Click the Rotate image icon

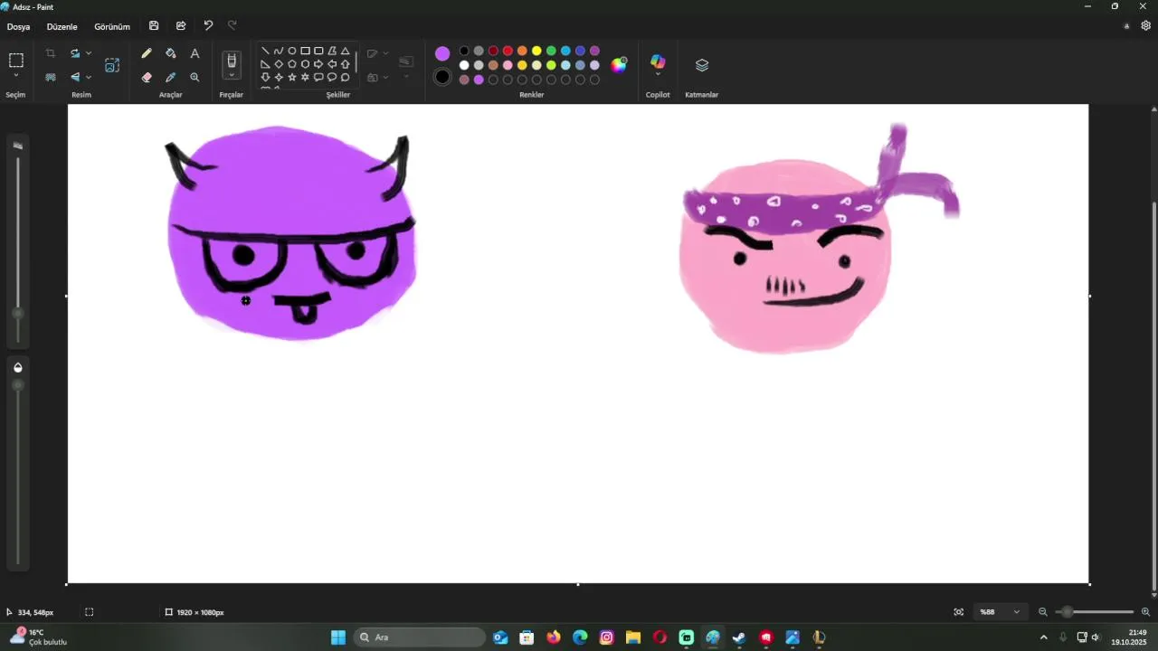tap(75, 53)
